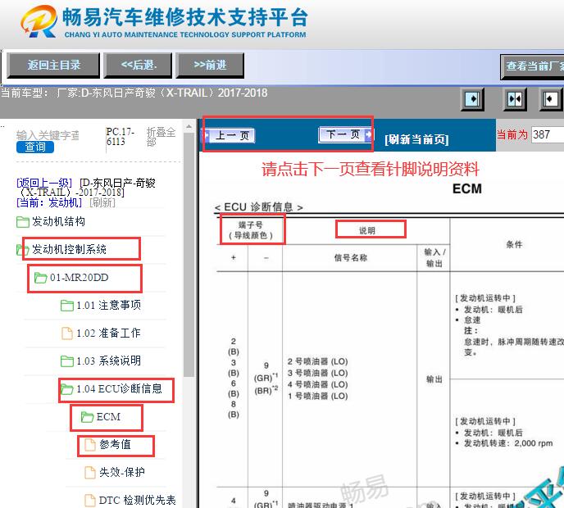Focus the keyword search input field
The height and width of the screenshot is (508, 564).
pos(48,135)
